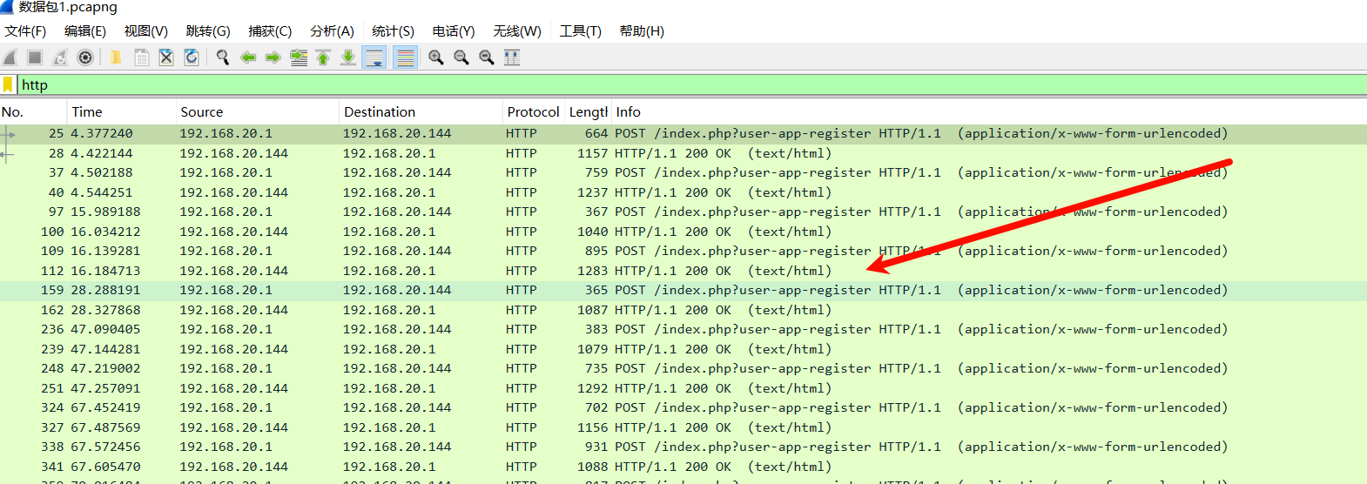
Task: Close this capture file via toolbar X icon
Action: (x=166, y=57)
